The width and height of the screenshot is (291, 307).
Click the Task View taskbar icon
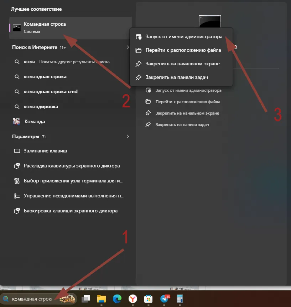tap(86, 299)
